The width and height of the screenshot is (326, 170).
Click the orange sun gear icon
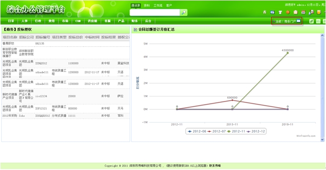pos(288,12)
